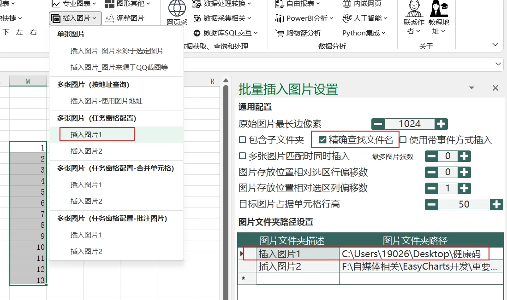Increase 目标图片占据单元格行高 value
This screenshot has width=507, height=300.
(x=497, y=204)
